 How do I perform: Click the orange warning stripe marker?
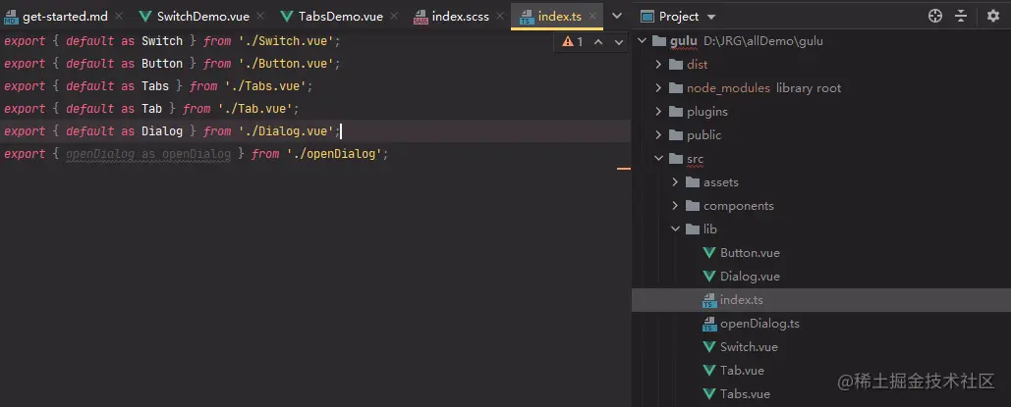click(x=624, y=169)
